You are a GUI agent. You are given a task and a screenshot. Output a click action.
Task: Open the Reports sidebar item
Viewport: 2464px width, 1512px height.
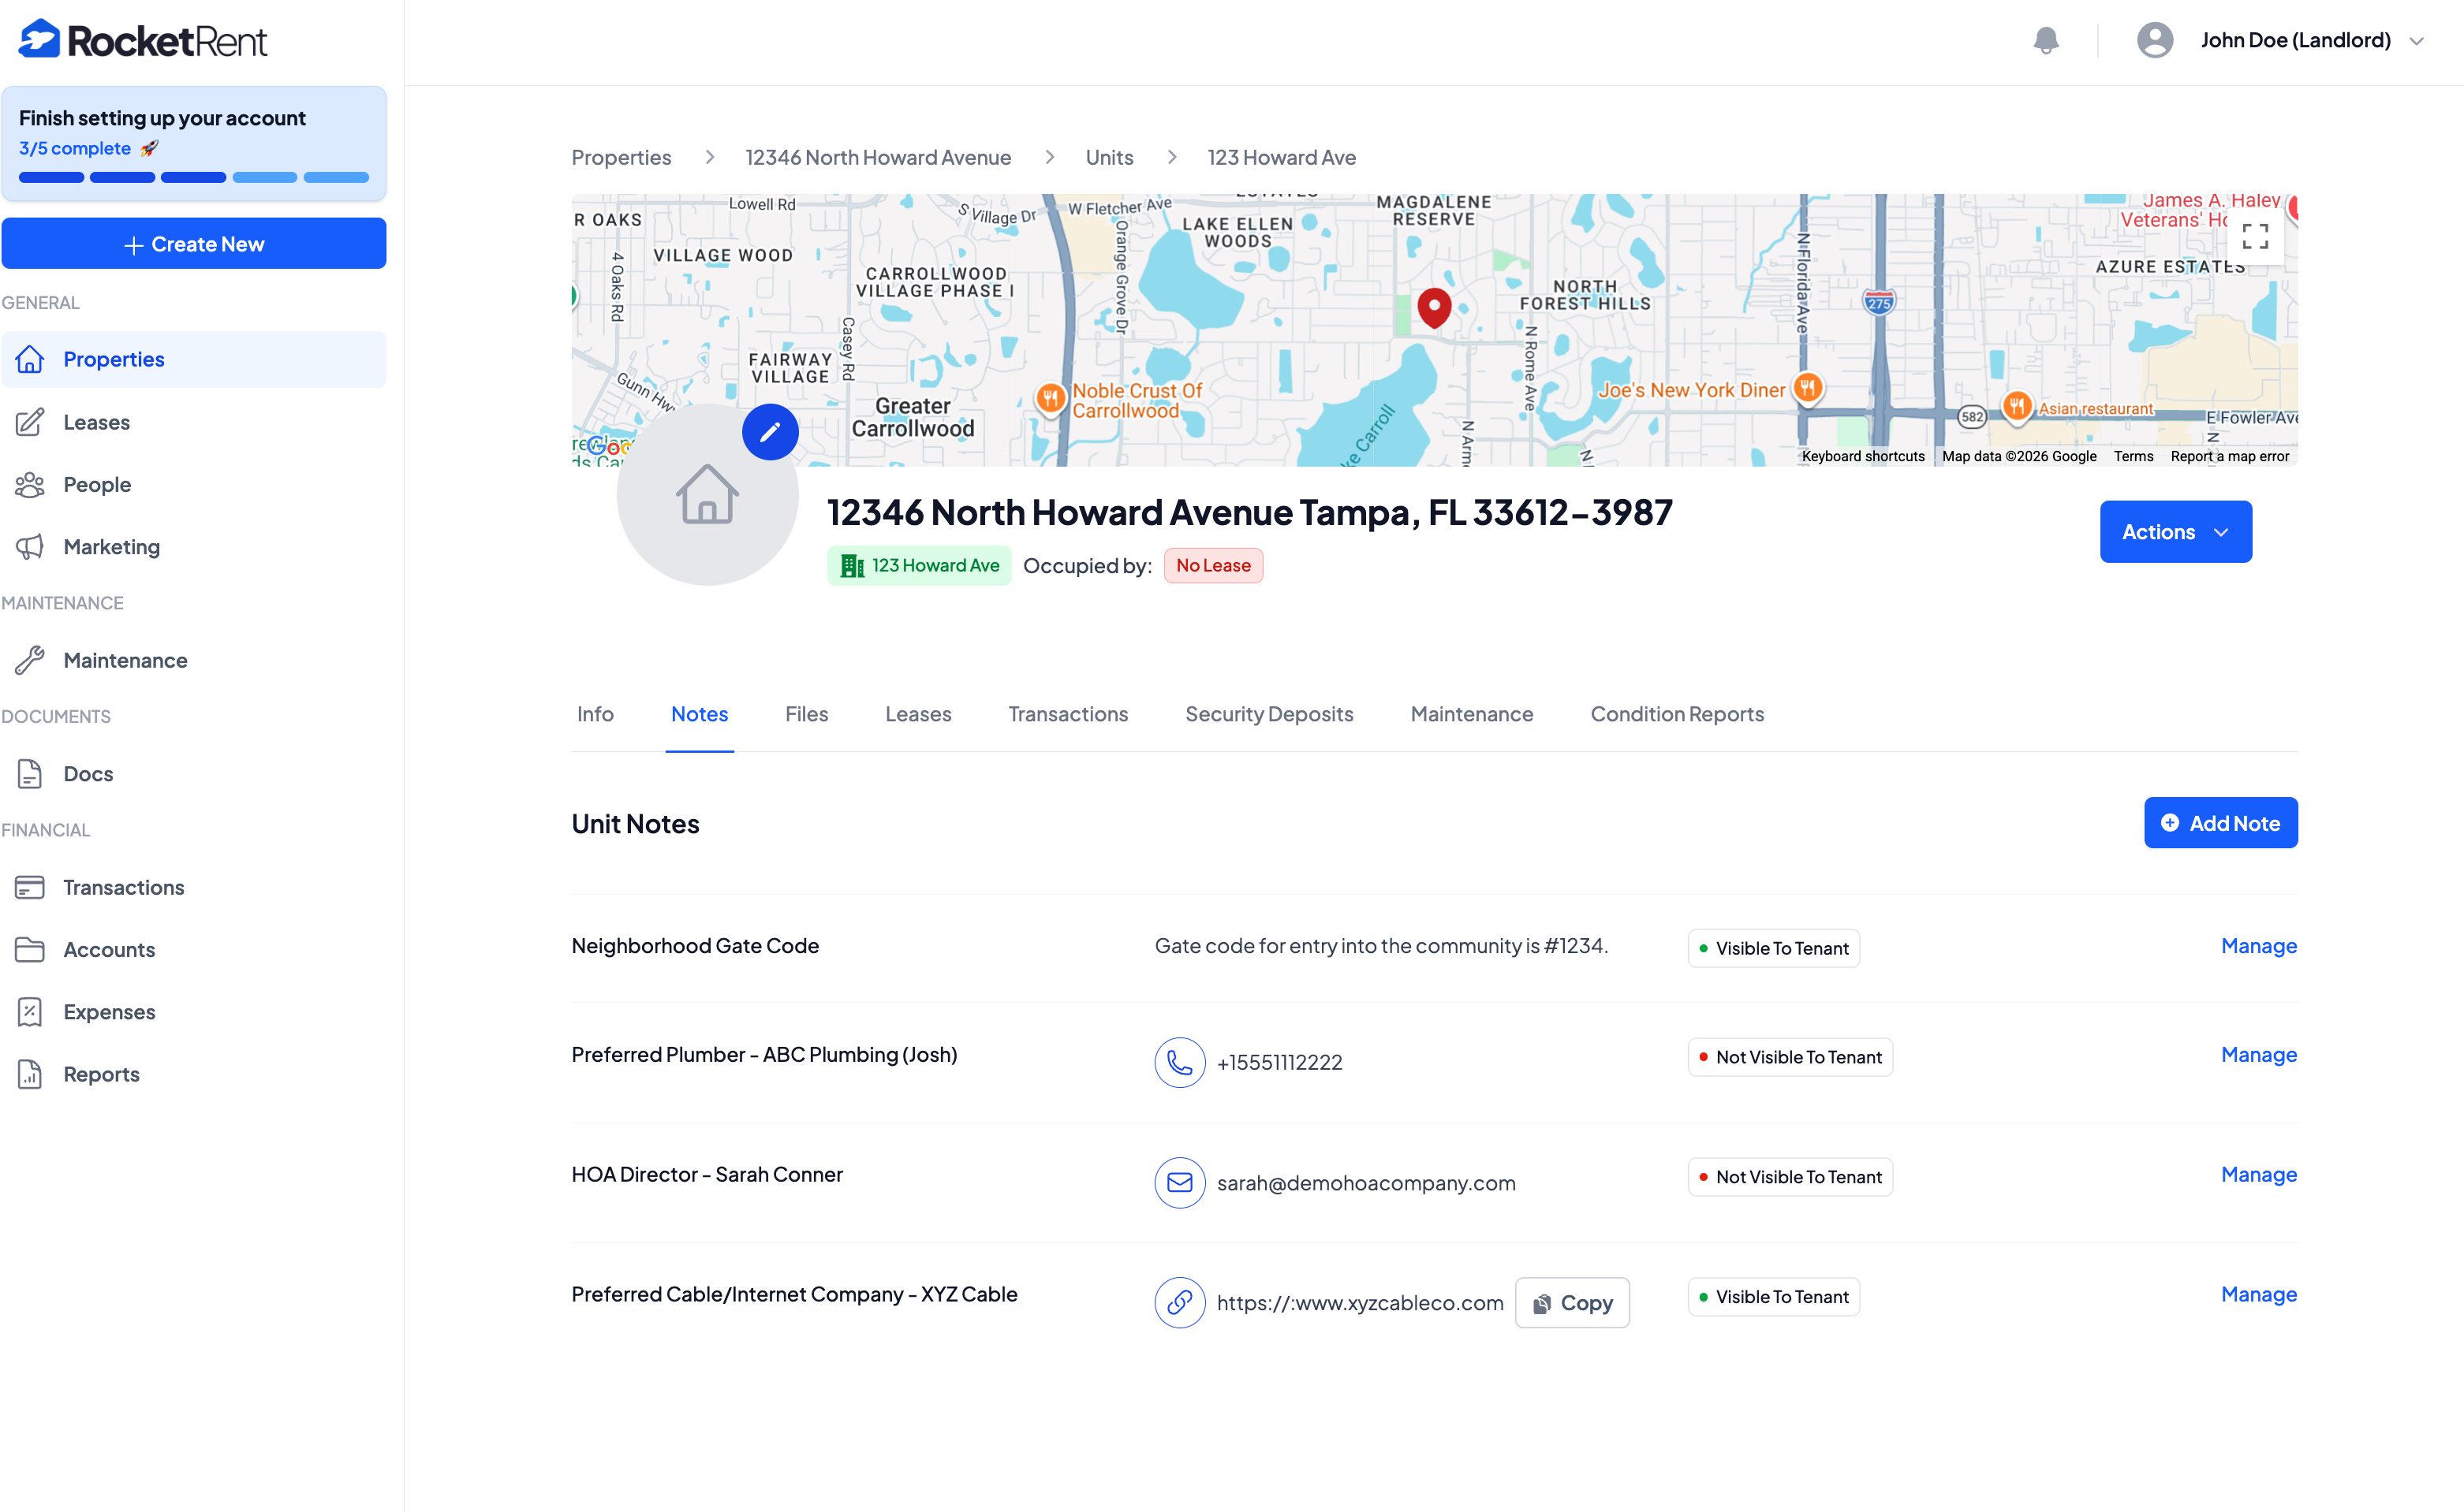pyautogui.click(x=101, y=1074)
